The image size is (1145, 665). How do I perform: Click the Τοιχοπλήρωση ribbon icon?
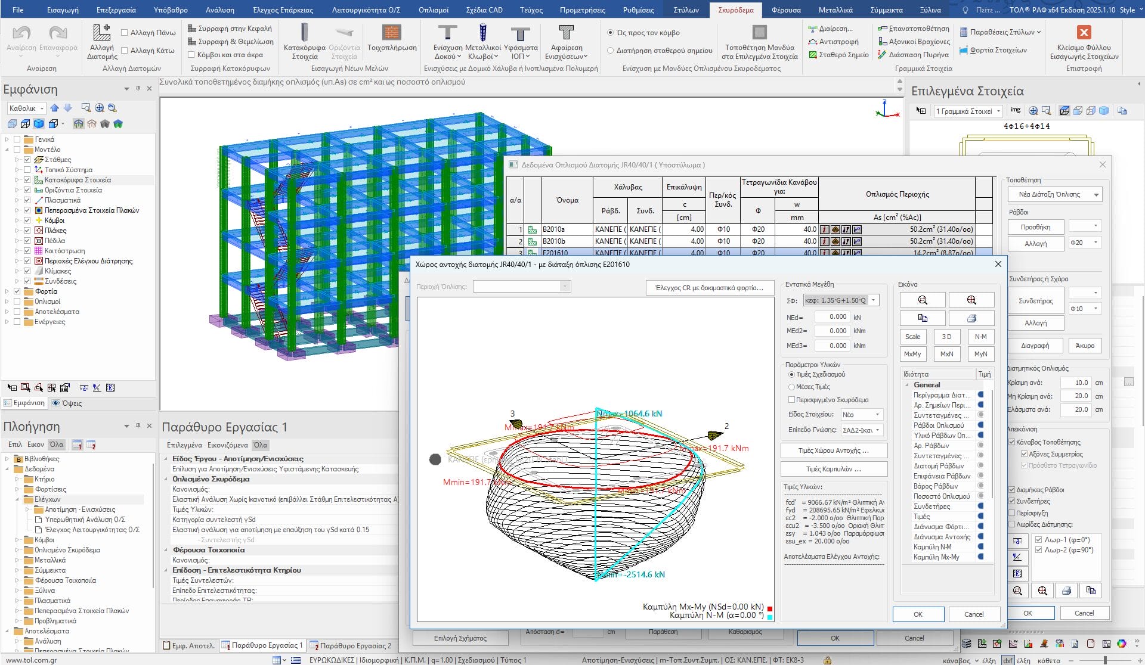tap(391, 33)
